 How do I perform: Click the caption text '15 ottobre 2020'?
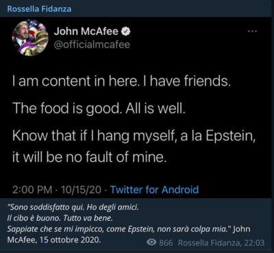70,240
